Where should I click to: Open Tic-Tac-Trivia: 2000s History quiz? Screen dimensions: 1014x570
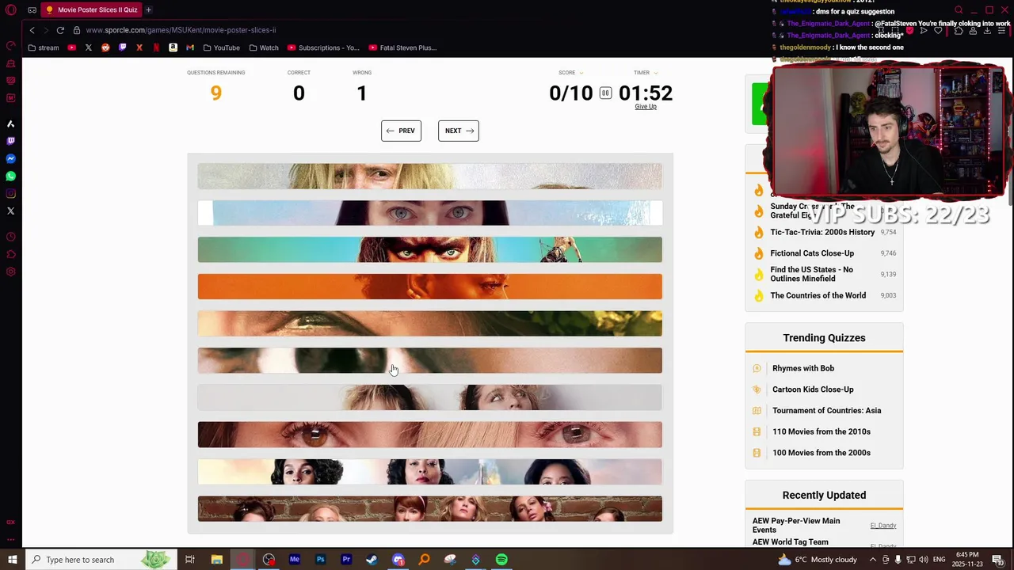(x=822, y=232)
